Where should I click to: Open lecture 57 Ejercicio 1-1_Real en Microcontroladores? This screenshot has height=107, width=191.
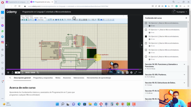point(164,30)
